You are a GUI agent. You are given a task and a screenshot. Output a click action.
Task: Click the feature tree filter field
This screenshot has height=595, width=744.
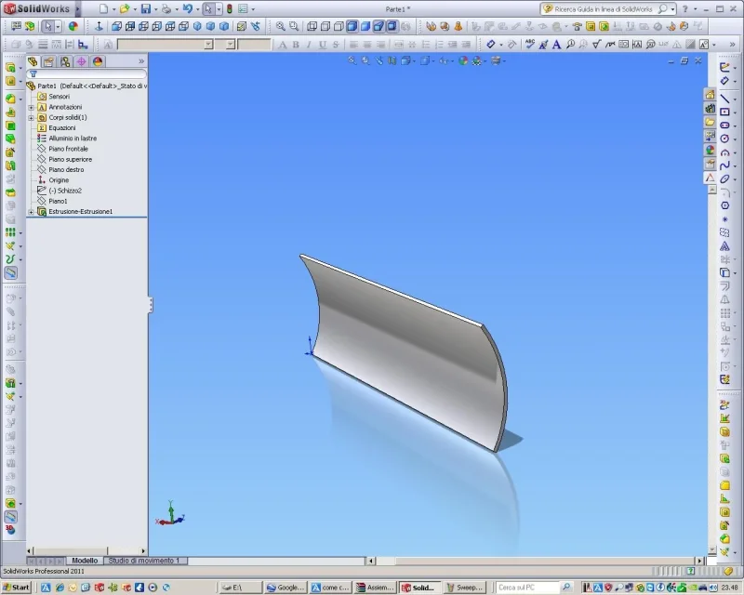click(x=86, y=74)
